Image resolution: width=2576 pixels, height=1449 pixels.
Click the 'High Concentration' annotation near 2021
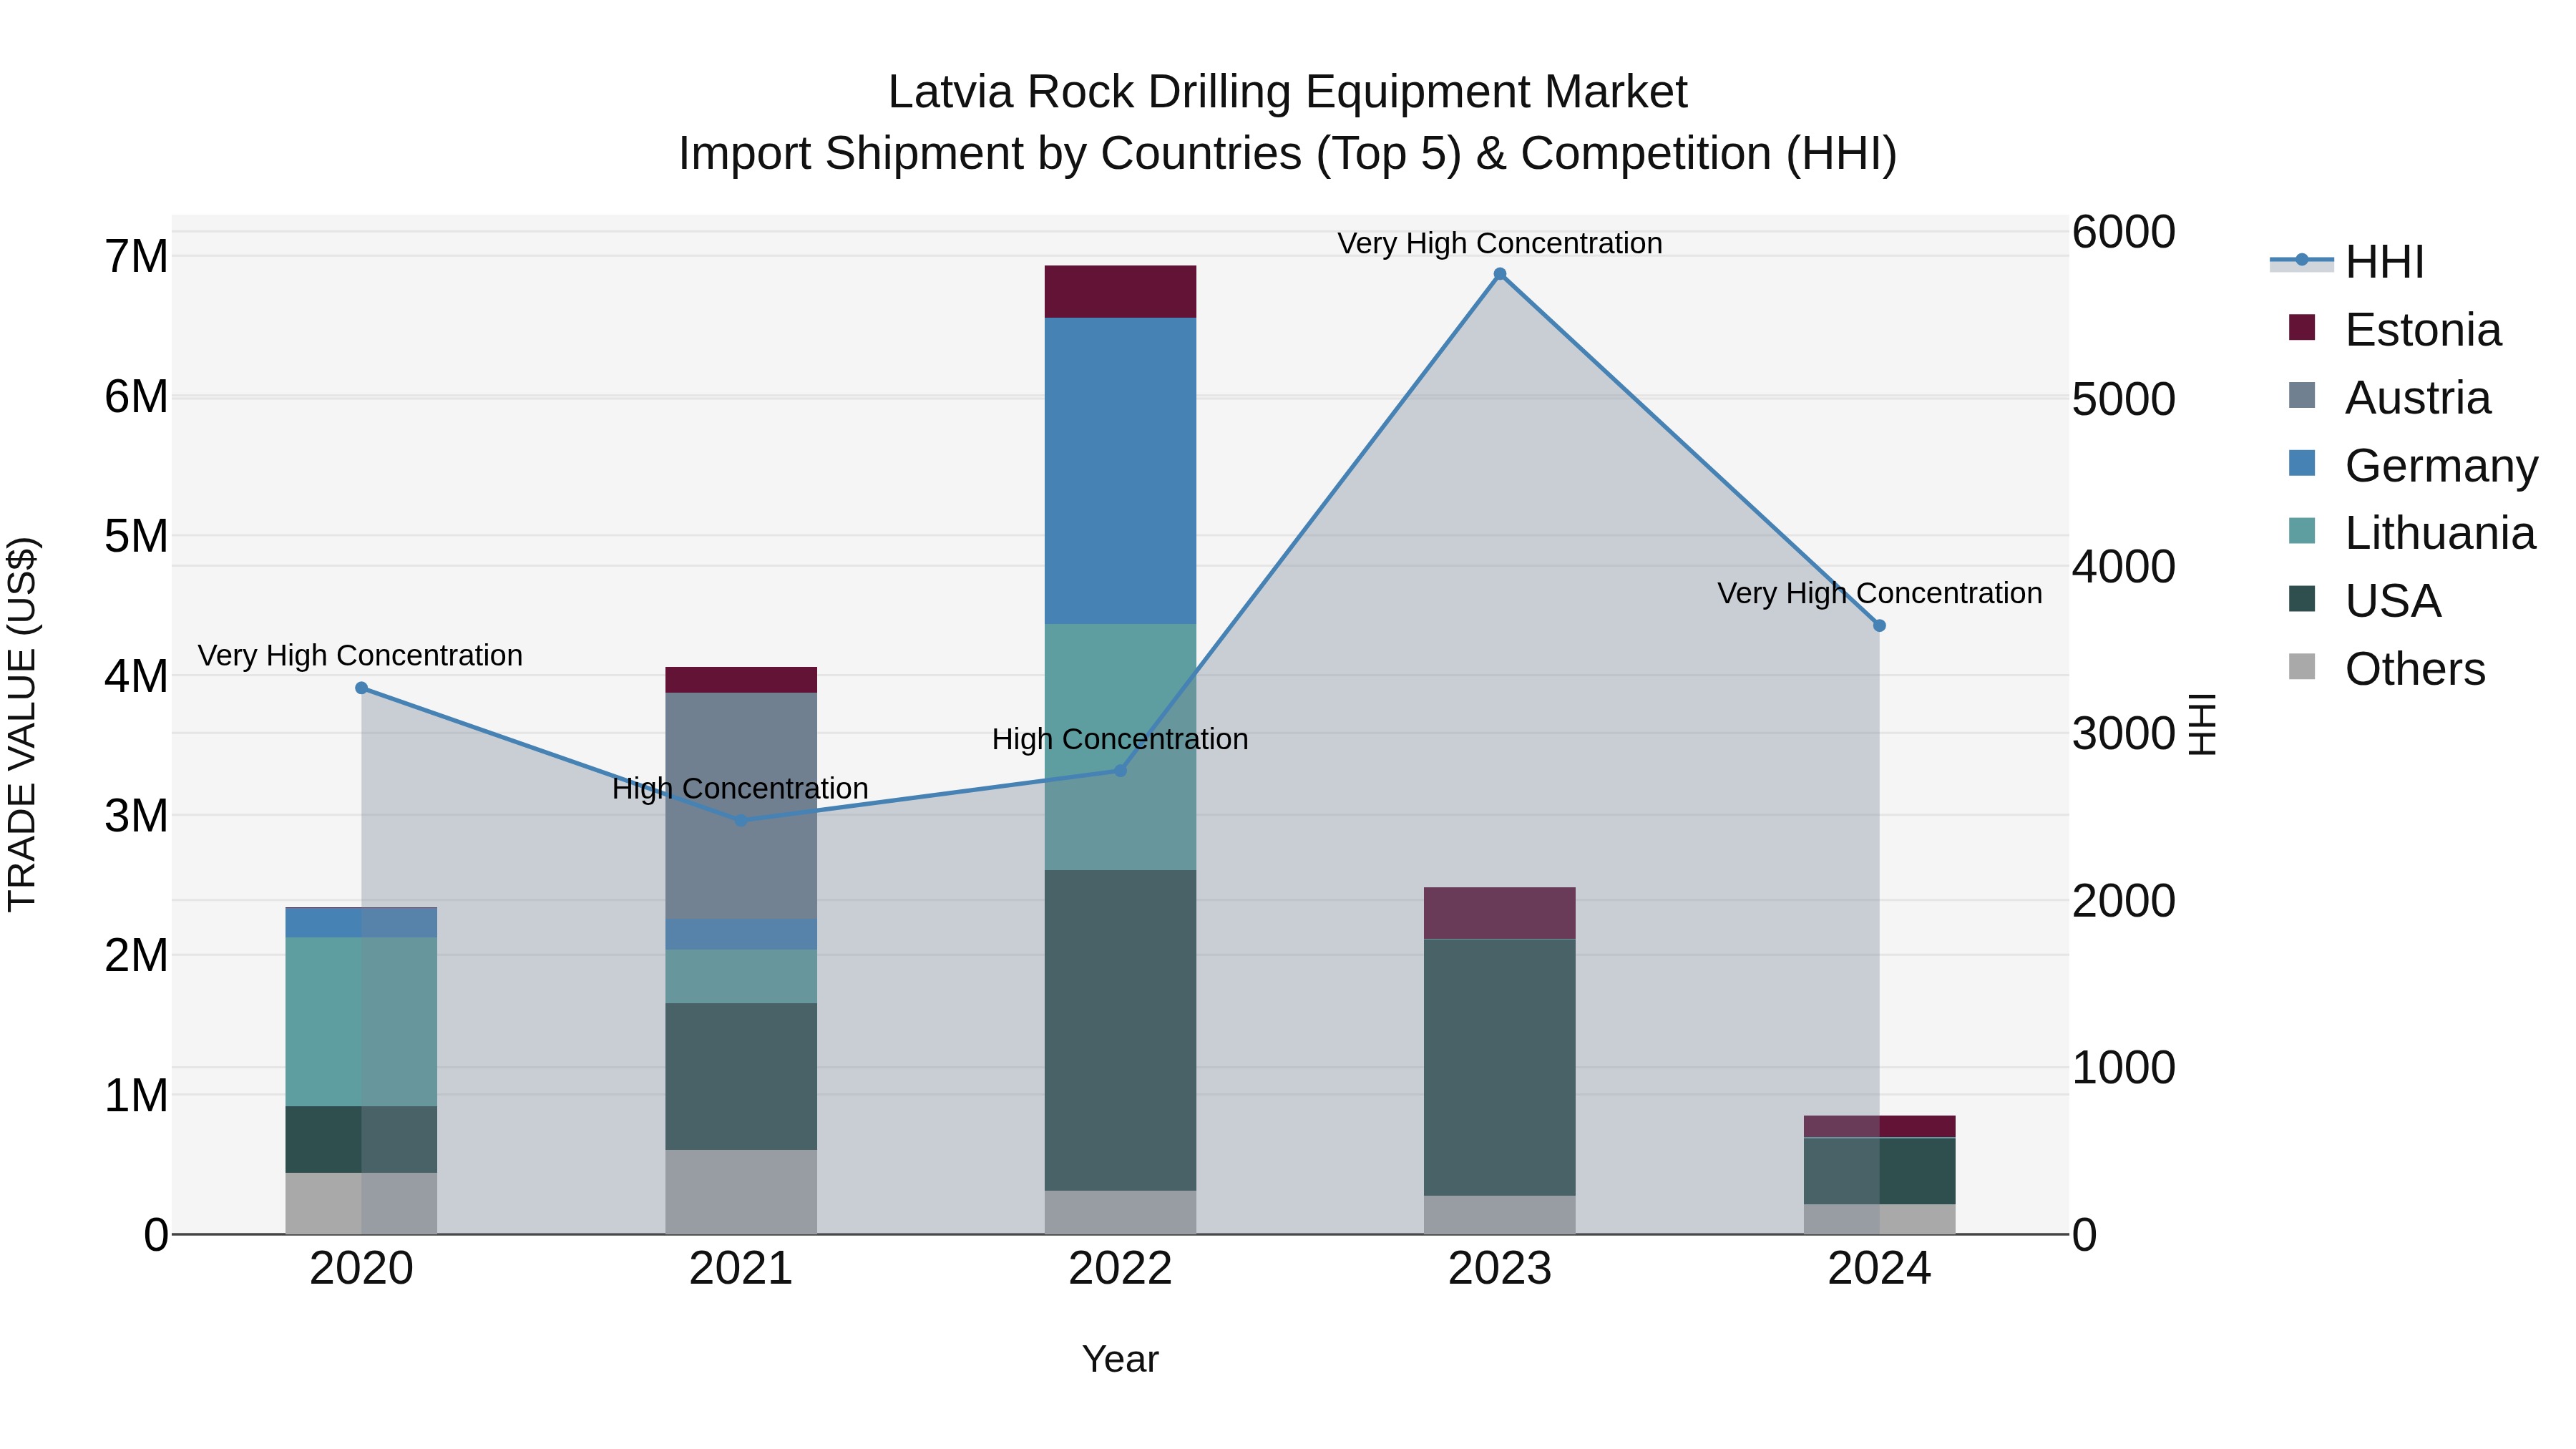[x=740, y=789]
